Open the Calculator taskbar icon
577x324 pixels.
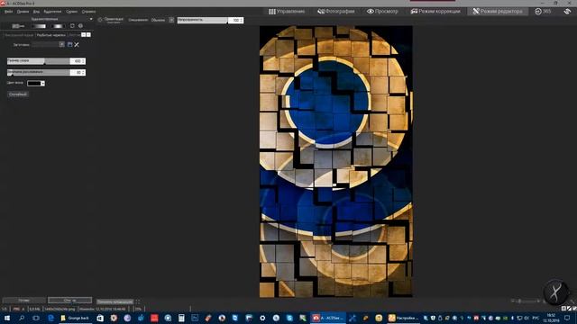pos(181,318)
